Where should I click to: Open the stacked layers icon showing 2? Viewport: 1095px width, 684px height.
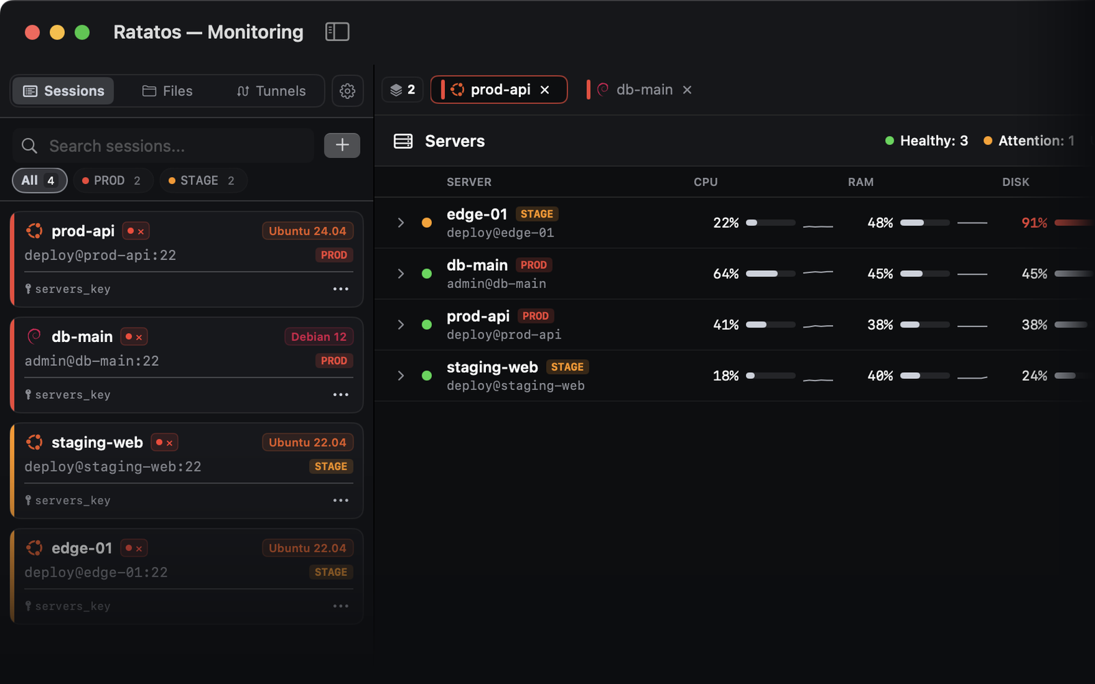(402, 90)
